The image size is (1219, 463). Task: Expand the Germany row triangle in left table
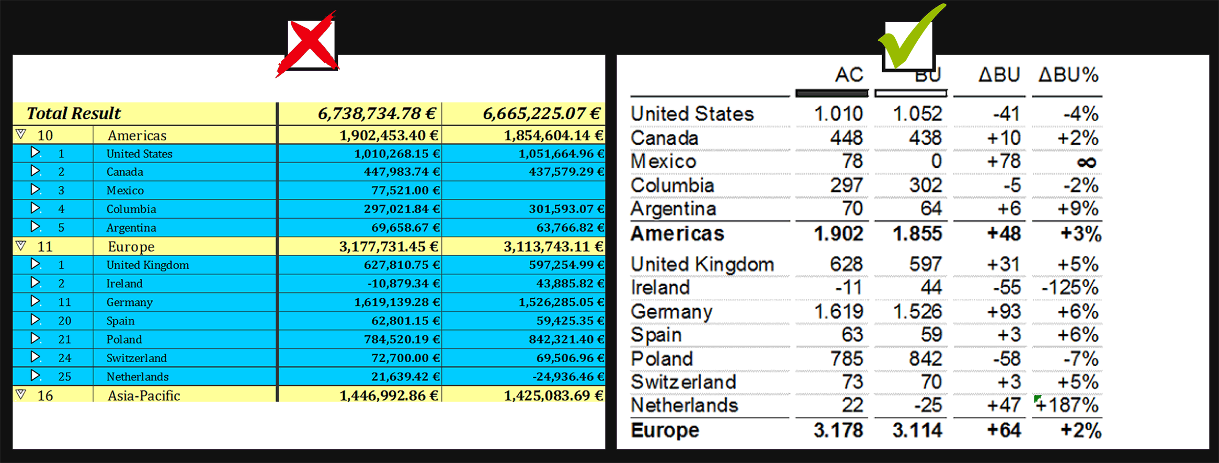click(35, 301)
